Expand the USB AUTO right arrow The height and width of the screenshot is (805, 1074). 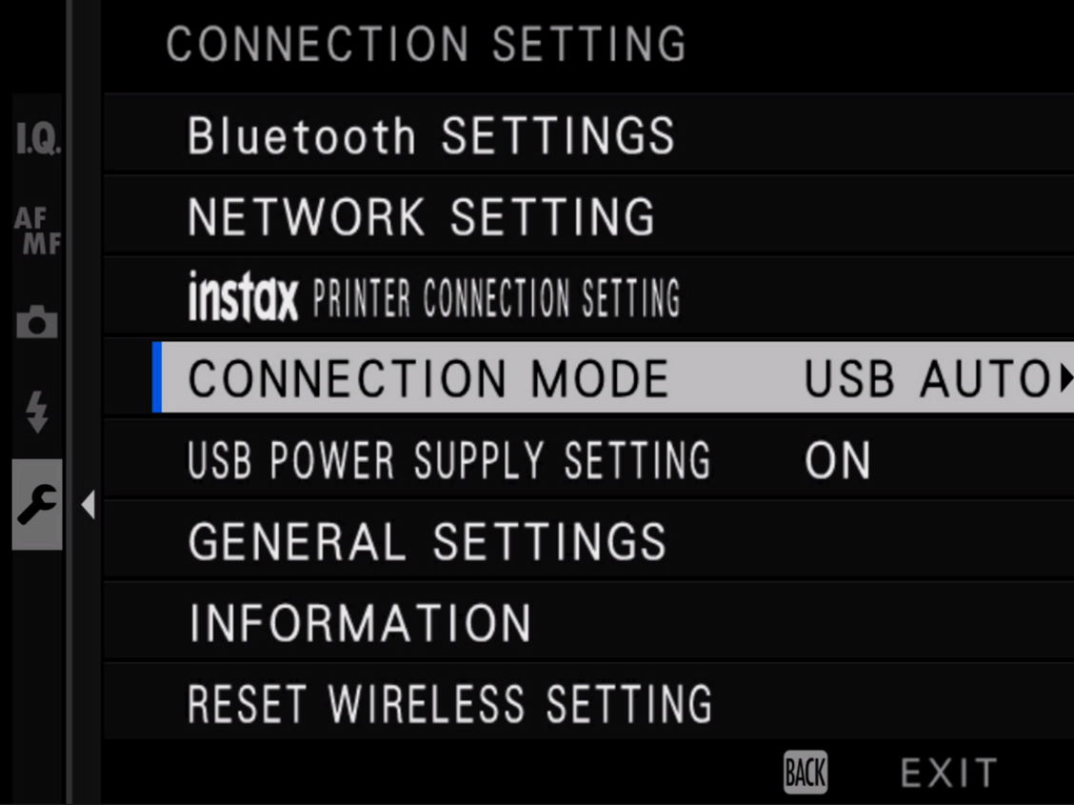point(1064,380)
